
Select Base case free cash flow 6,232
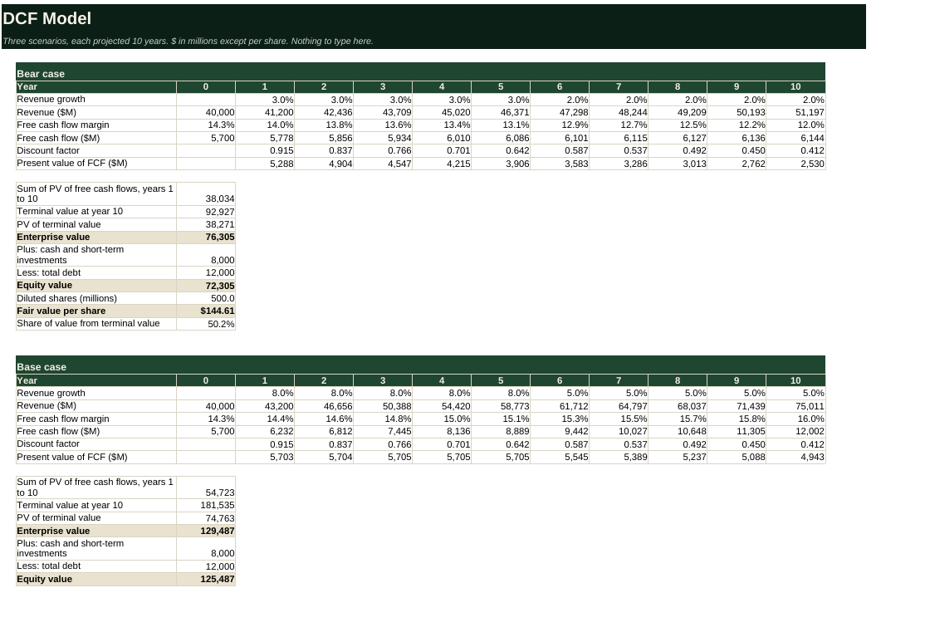[265, 431]
